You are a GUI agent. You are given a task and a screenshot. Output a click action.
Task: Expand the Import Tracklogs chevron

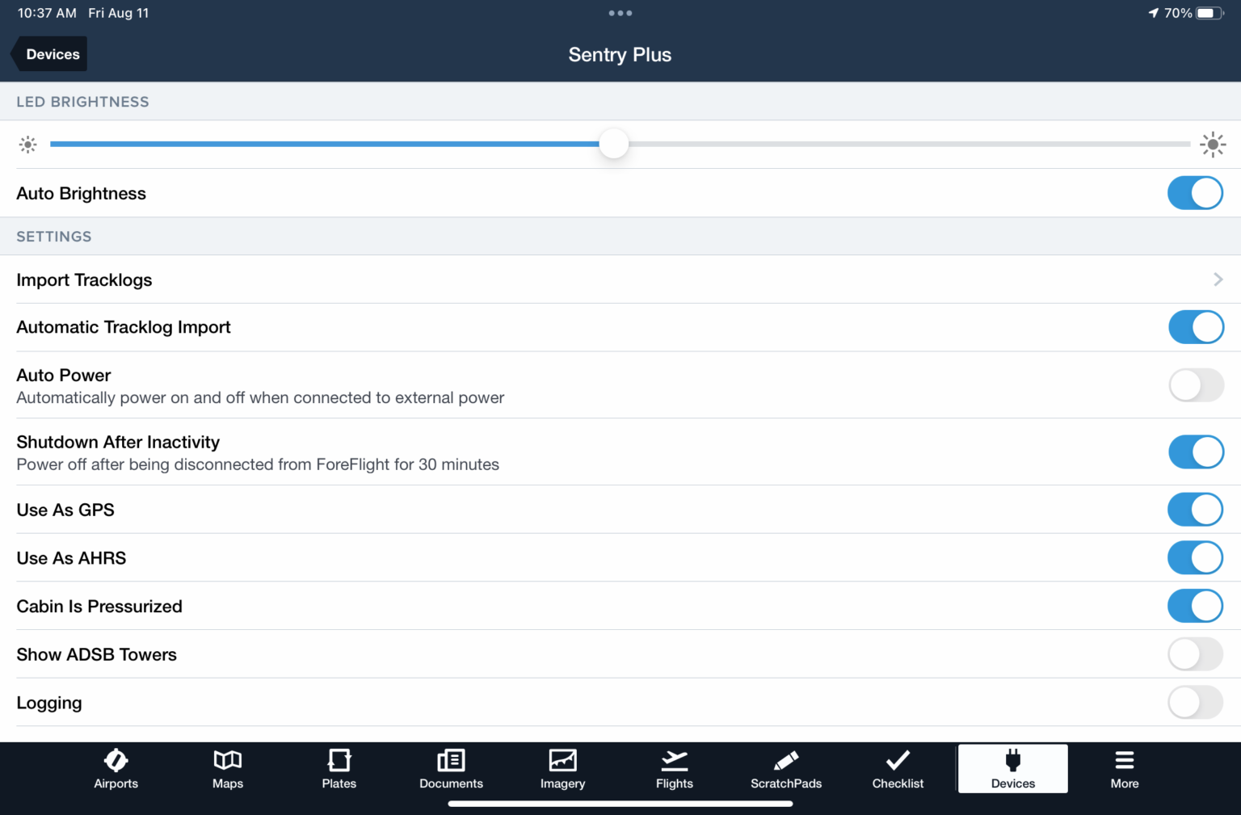click(x=1218, y=279)
